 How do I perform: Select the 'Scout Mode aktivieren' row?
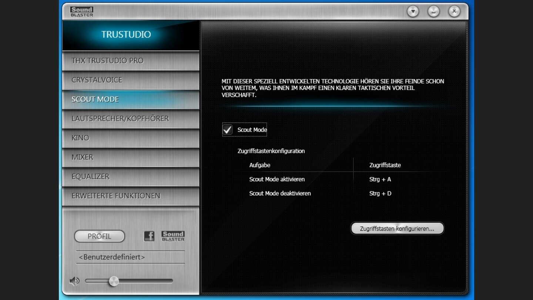[277, 179]
